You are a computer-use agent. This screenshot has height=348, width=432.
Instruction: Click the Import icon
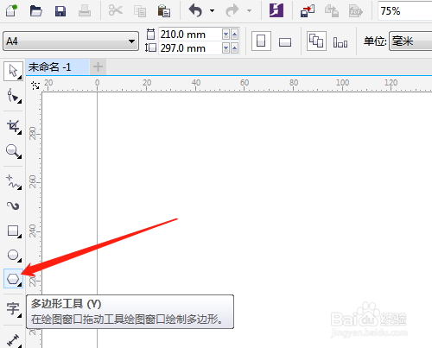click(x=308, y=11)
